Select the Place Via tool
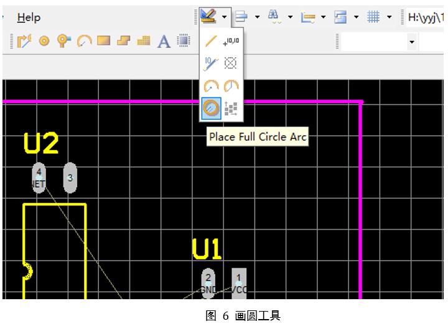The height and width of the screenshot is (329, 448). click(63, 41)
